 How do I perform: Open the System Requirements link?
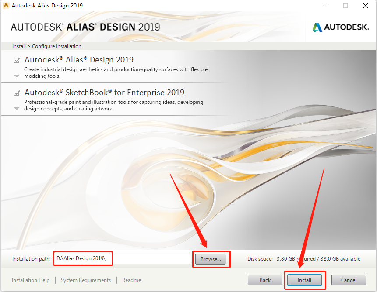(85, 280)
